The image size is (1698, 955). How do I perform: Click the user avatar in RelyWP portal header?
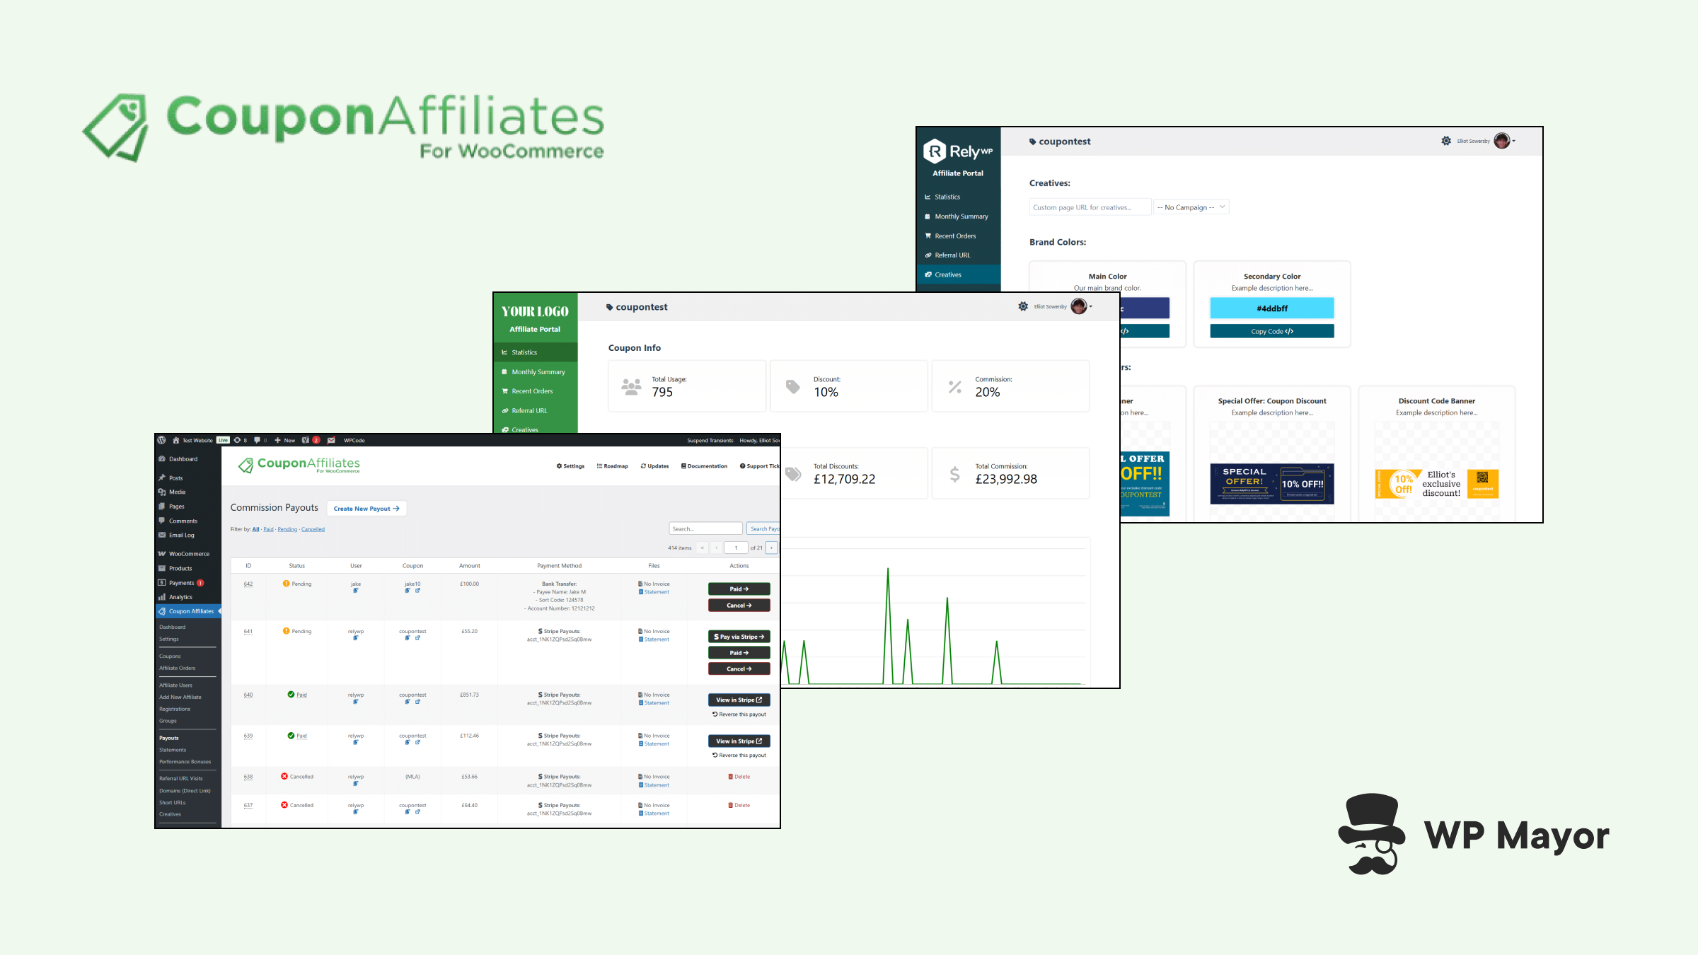[x=1501, y=141]
